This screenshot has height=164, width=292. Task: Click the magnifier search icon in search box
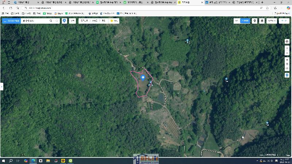tap(51, 21)
